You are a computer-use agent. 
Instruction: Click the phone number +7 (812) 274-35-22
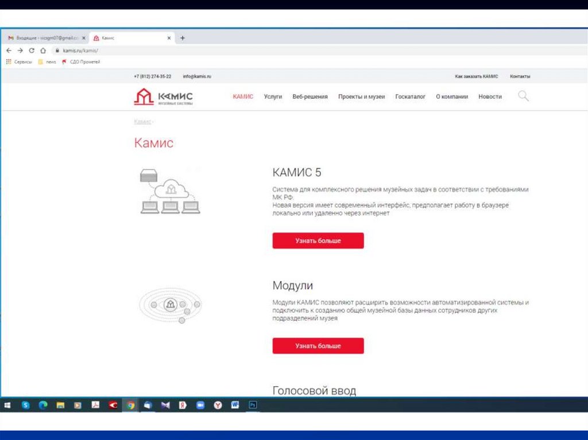point(152,76)
